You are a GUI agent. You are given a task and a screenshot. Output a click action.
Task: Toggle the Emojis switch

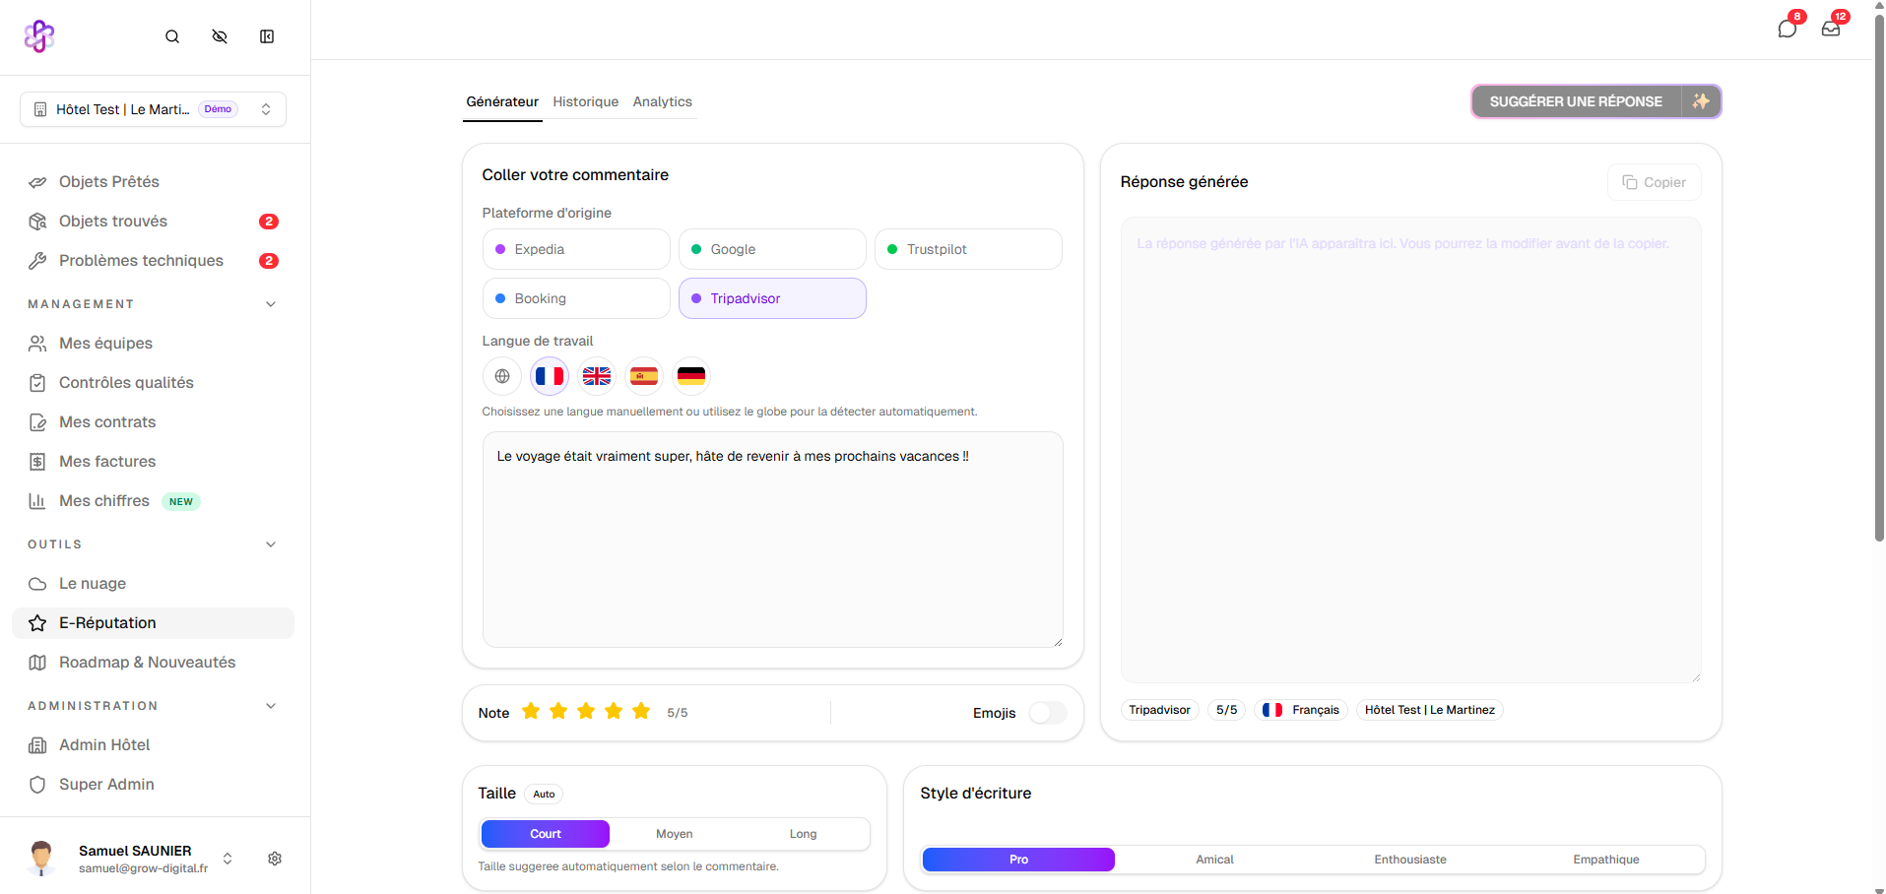1047,713
